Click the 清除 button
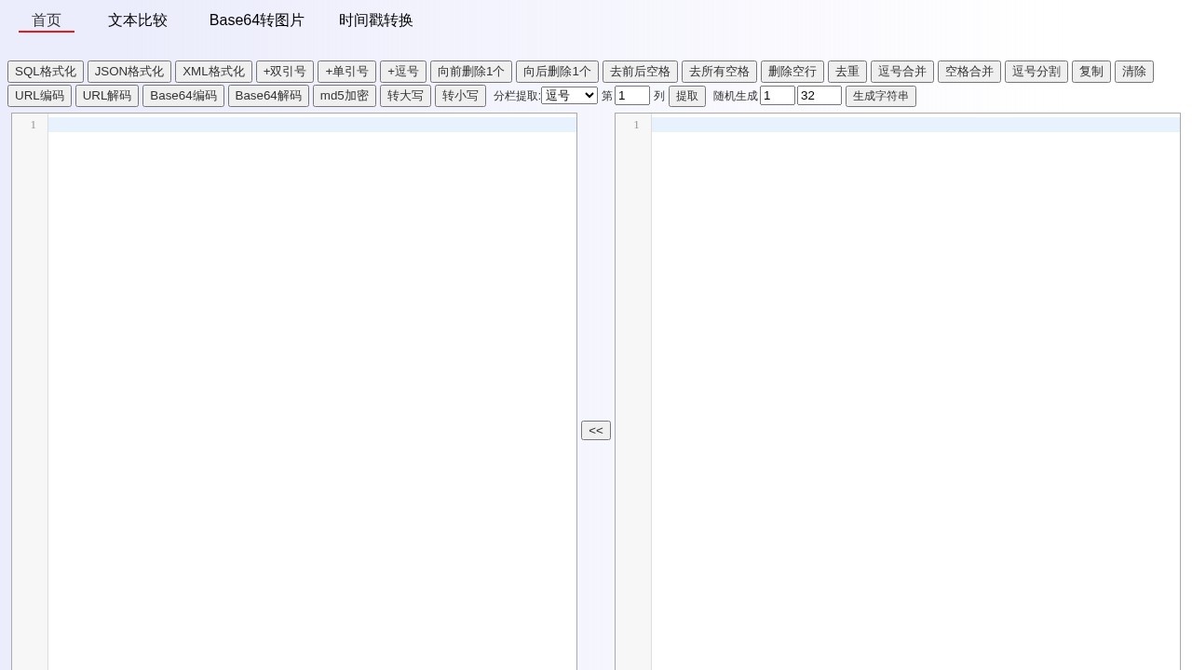 pos(1134,72)
